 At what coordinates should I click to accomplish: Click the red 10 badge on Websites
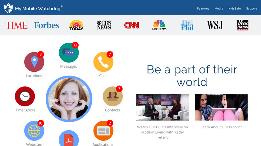(x=41, y=123)
